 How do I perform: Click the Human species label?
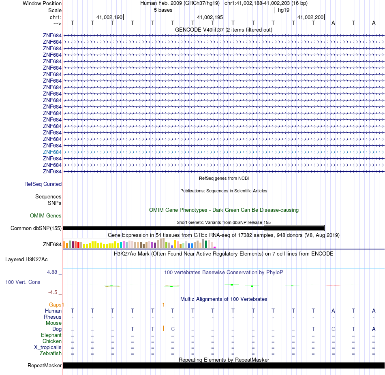coord(53,311)
